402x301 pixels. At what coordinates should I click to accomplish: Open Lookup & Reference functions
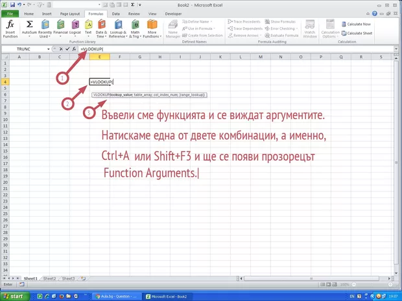[118, 29]
